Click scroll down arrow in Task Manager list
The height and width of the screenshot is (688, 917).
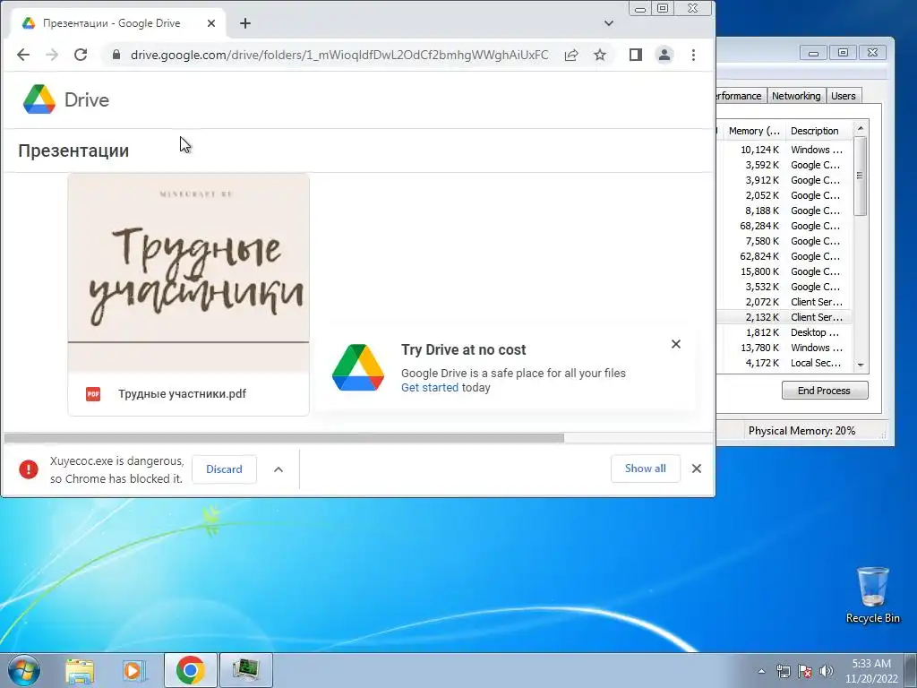[x=861, y=365]
